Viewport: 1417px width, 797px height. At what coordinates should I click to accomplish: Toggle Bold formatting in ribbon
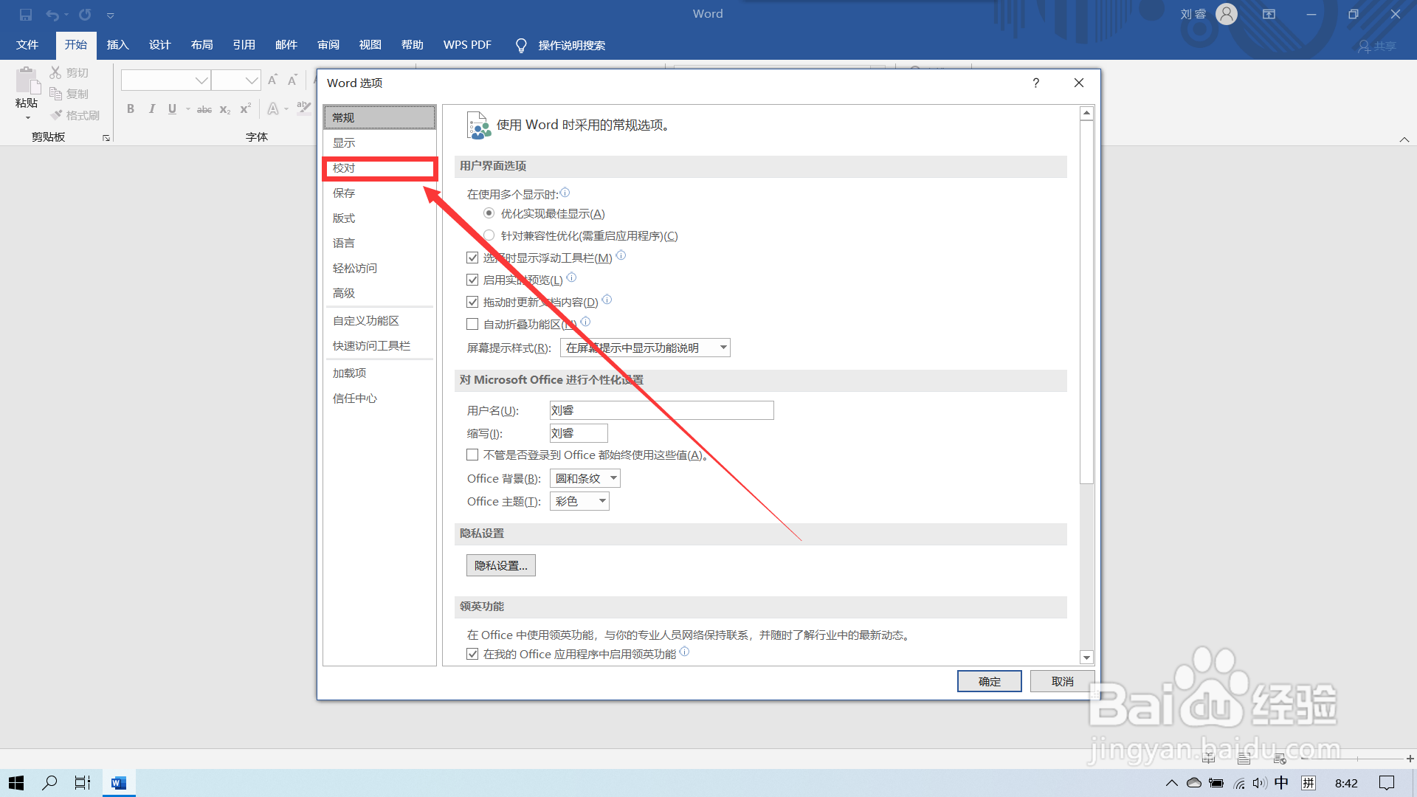tap(131, 109)
